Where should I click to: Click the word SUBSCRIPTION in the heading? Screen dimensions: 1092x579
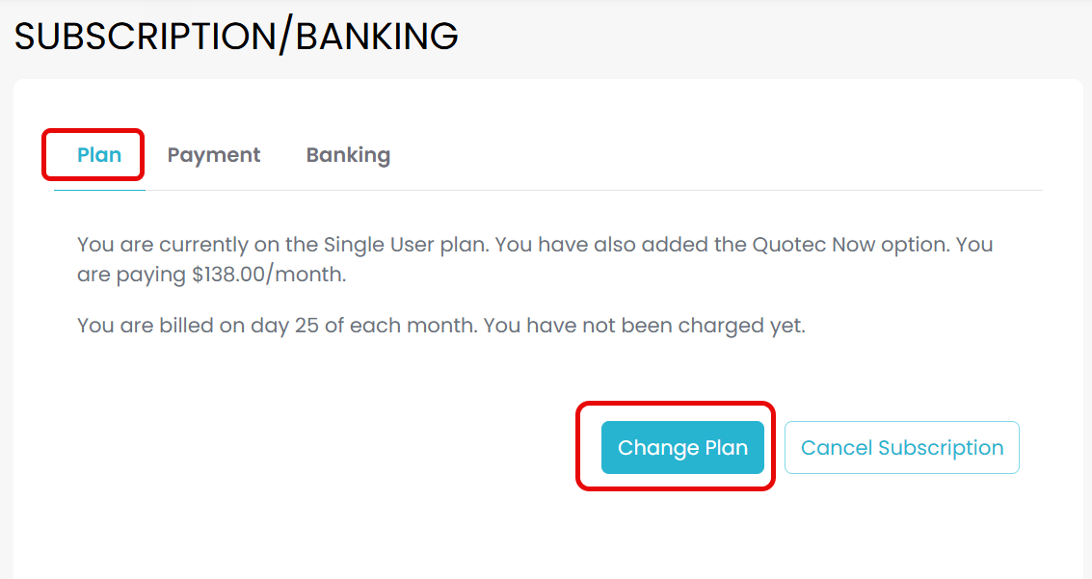pyautogui.click(x=145, y=37)
